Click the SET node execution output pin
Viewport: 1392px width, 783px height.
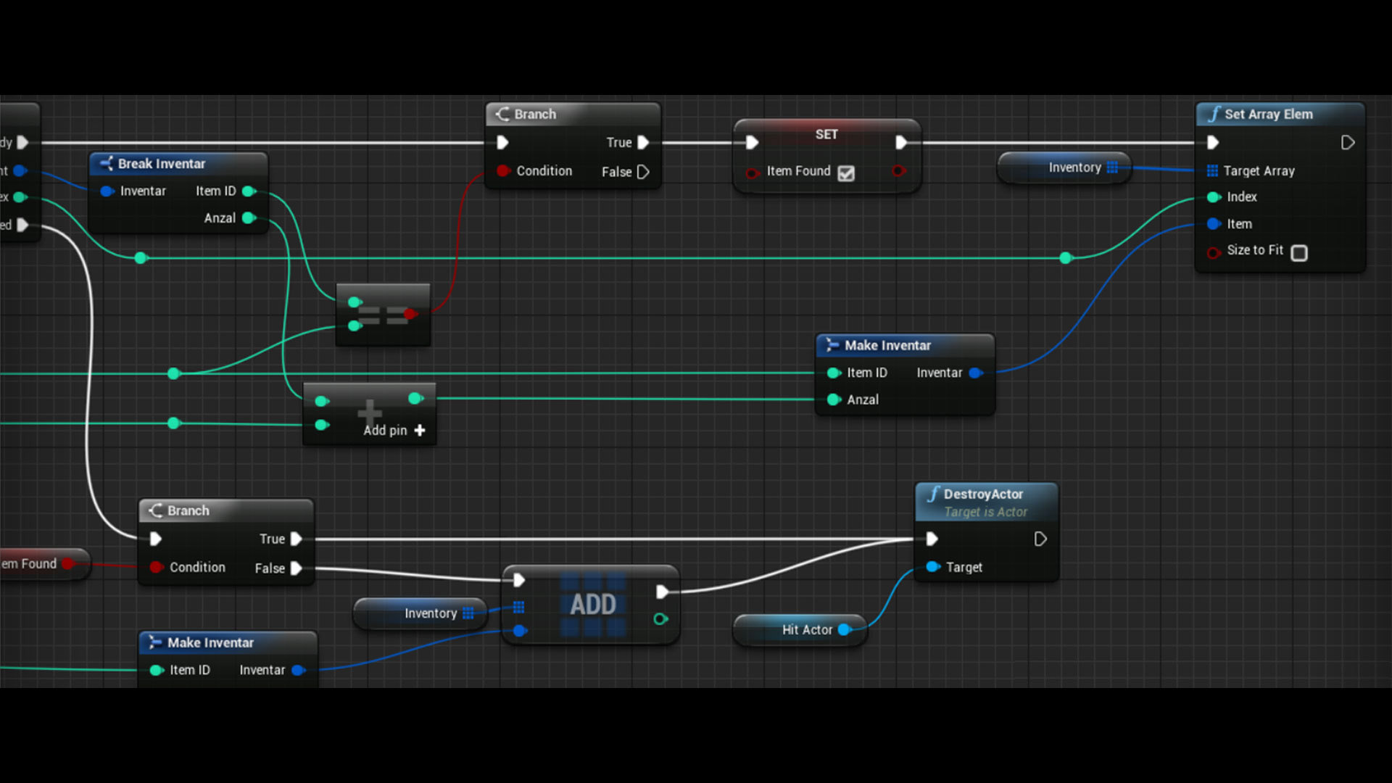tap(900, 143)
